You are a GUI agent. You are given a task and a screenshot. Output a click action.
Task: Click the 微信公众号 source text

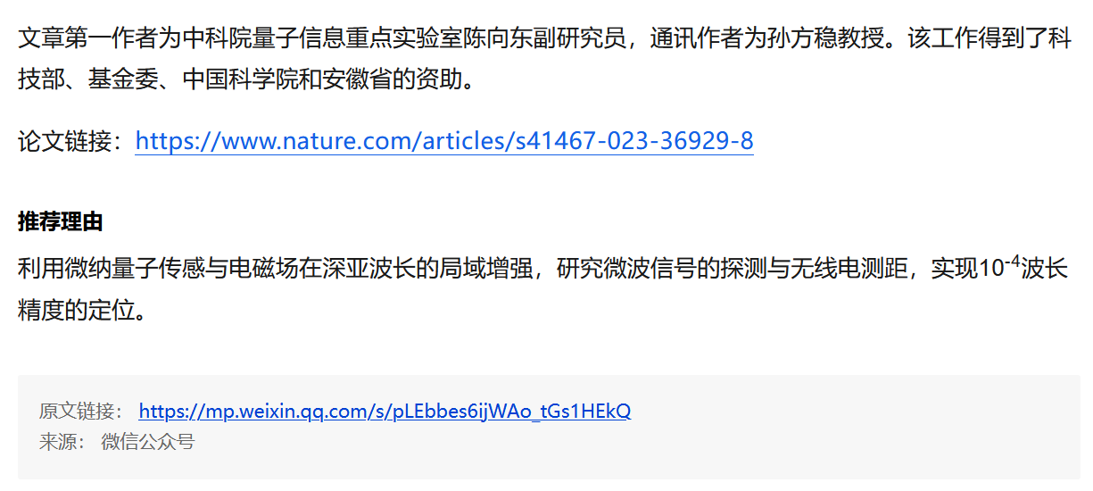[147, 442]
